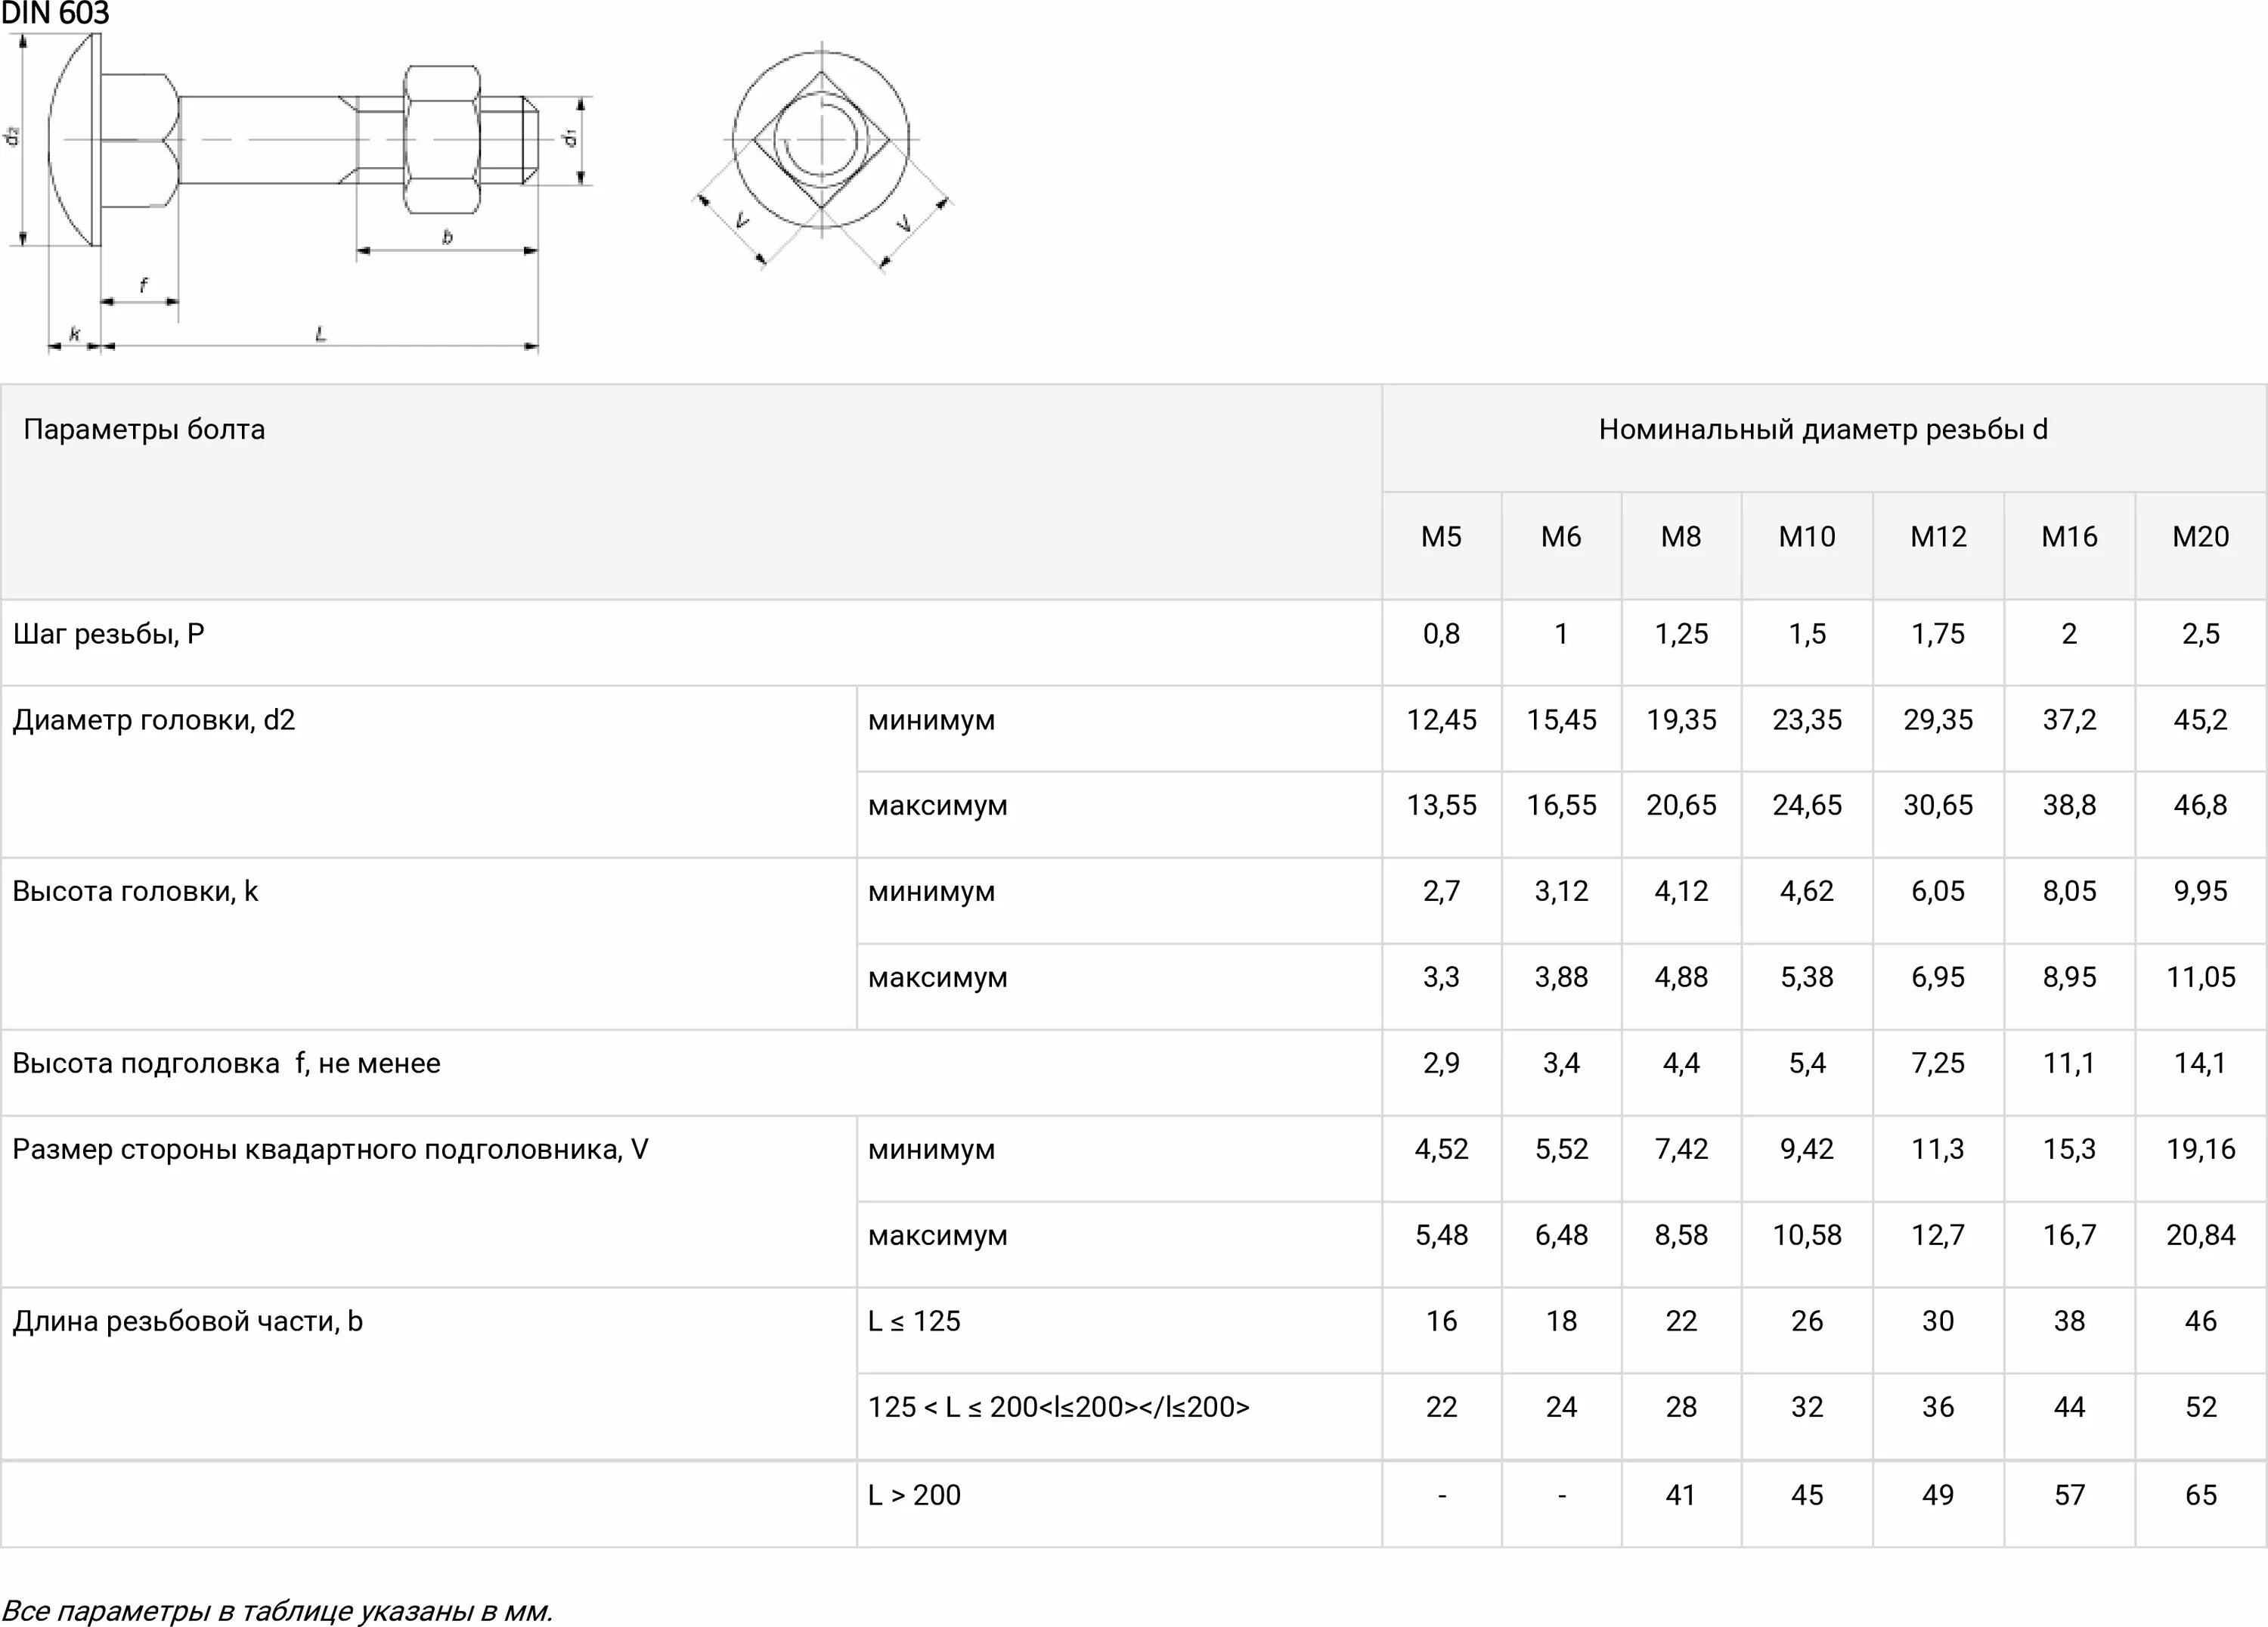
Task: Click head height maximum 11,05
Action: click(2200, 977)
